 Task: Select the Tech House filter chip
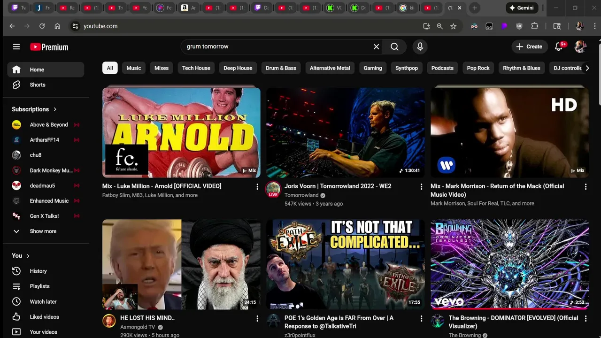196,68
